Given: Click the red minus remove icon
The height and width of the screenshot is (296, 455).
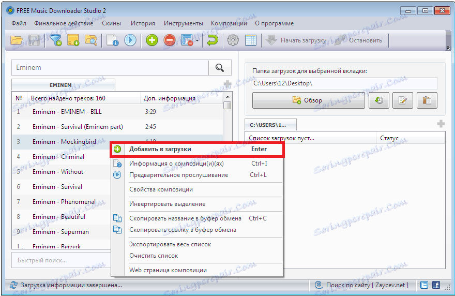Looking at the screenshot, I should tap(170, 40).
